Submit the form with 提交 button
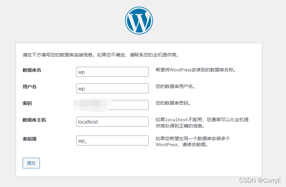 tap(31, 163)
